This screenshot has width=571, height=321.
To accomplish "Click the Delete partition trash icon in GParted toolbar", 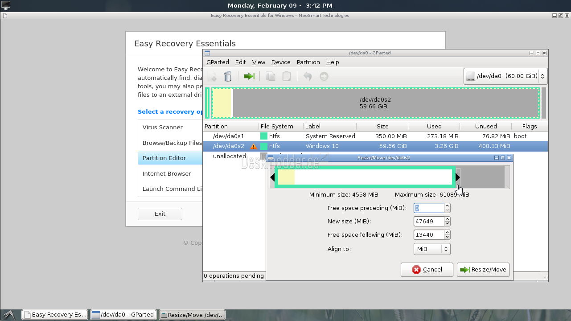I will point(228,76).
